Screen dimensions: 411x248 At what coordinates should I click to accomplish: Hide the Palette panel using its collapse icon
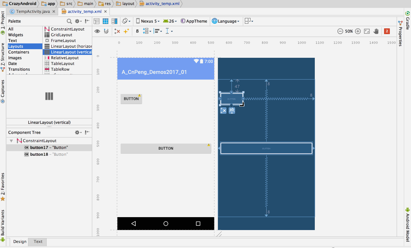pyautogui.click(x=87, y=21)
